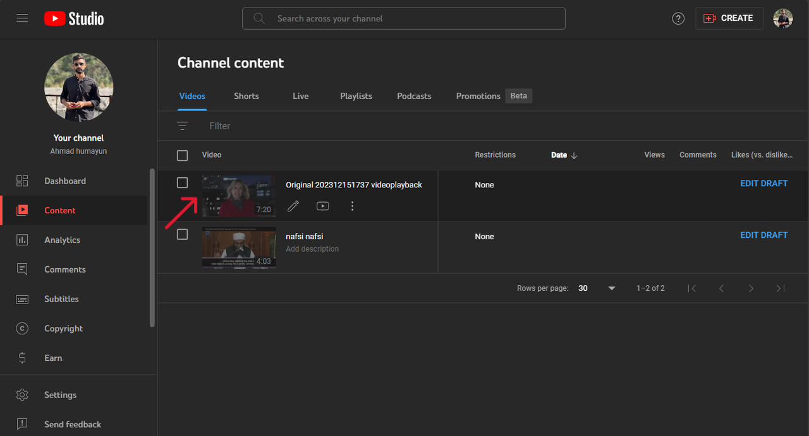Open the Rows per page dropdown
809x436 pixels.
coord(597,288)
